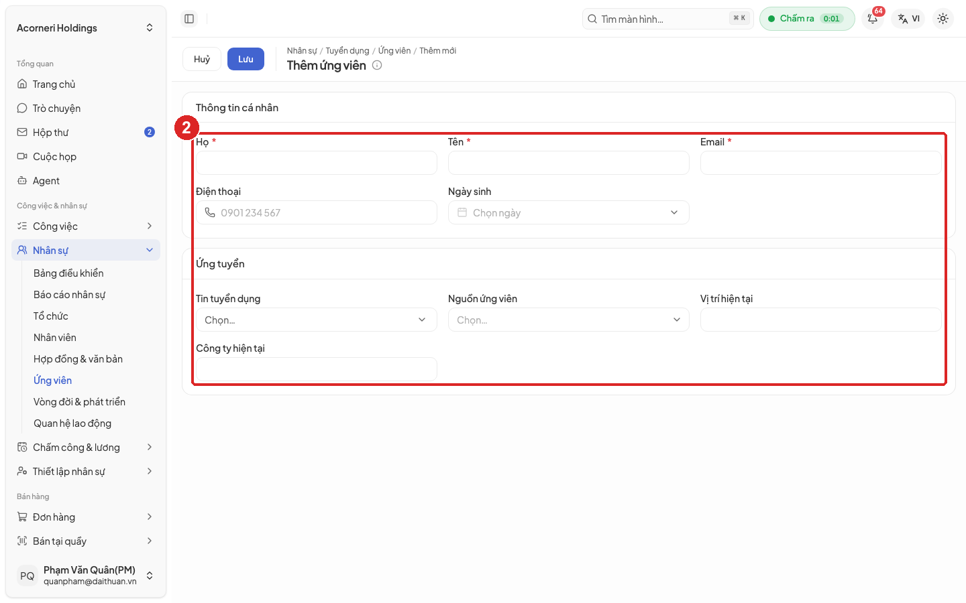Open the Nguồn ứng viên dropdown

569,320
